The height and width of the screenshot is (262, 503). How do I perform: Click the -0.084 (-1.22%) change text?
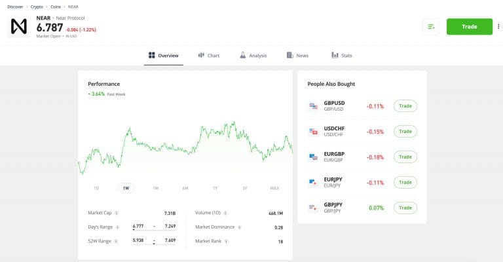pyautogui.click(x=81, y=30)
